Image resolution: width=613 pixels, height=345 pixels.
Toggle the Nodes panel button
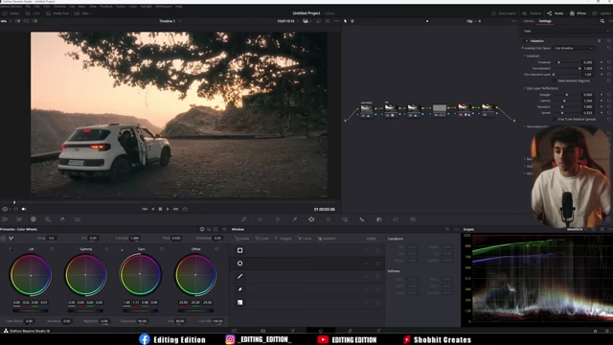click(556, 13)
